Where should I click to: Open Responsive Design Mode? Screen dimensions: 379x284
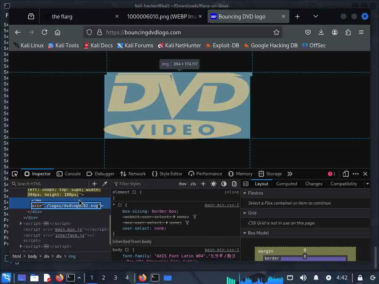coord(346,174)
